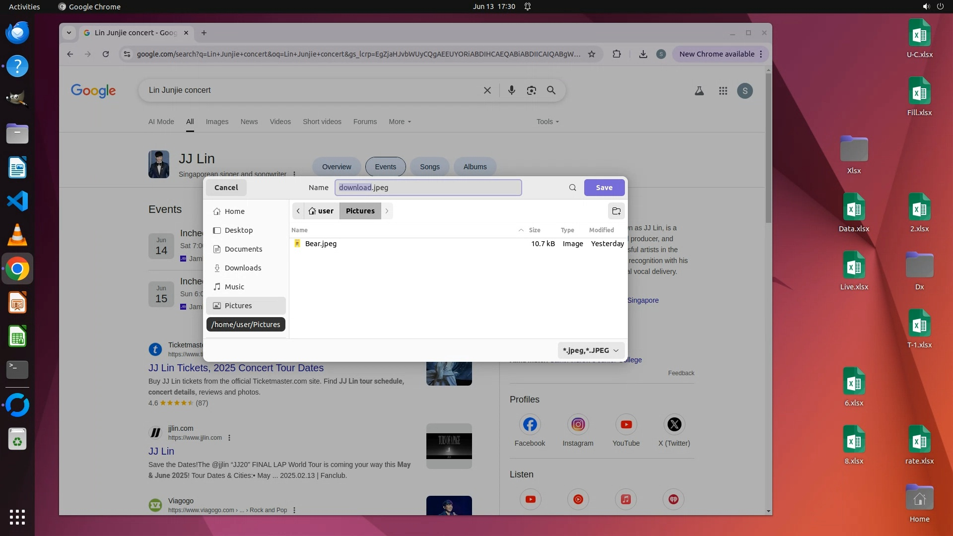
Task: Open the Tools dropdown in search
Action: coord(547,122)
